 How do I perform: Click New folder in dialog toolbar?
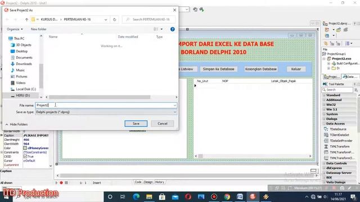[39, 29]
